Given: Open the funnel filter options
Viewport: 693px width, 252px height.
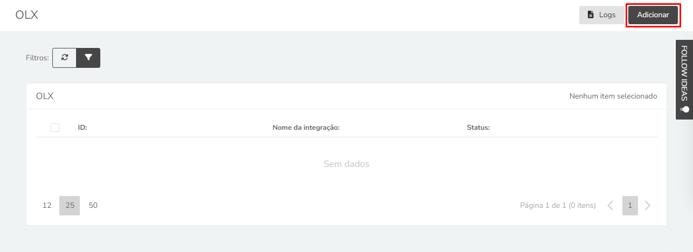Looking at the screenshot, I should 88,58.
